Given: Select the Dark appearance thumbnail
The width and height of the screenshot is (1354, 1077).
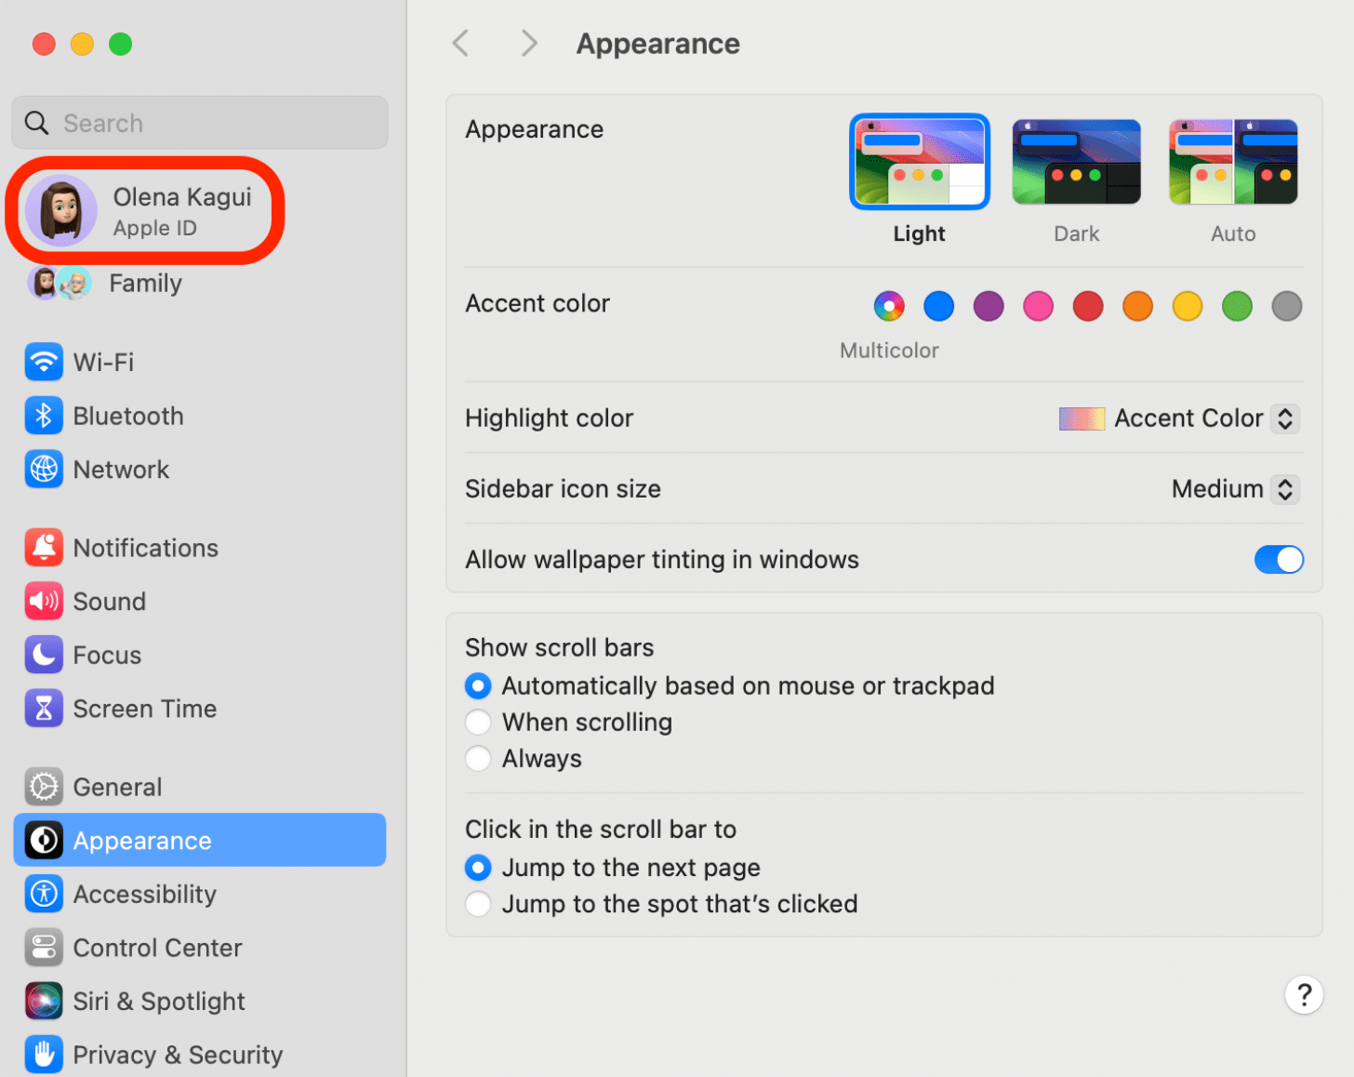Looking at the screenshot, I should pyautogui.click(x=1076, y=162).
